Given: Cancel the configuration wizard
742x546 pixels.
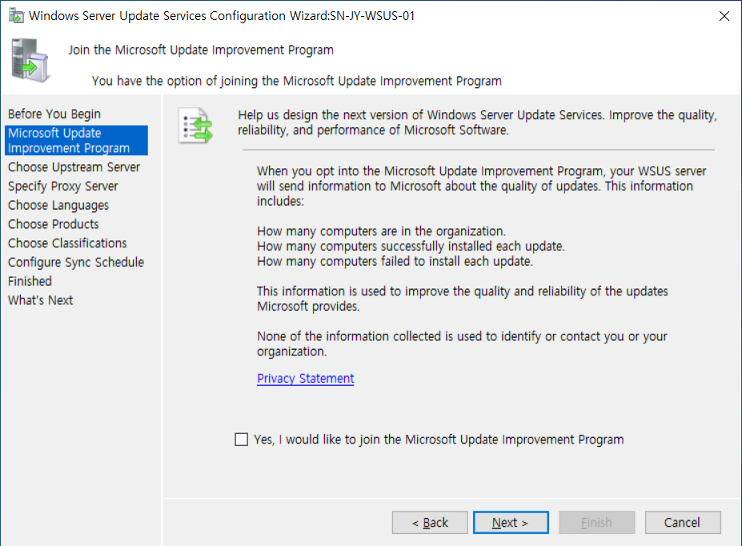Looking at the screenshot, I should coord(683,522).
